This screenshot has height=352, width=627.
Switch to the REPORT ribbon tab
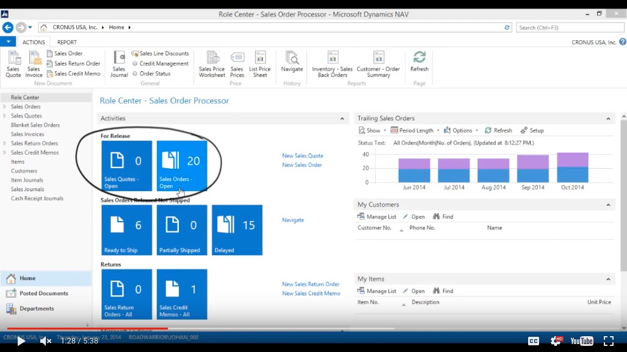67,42
